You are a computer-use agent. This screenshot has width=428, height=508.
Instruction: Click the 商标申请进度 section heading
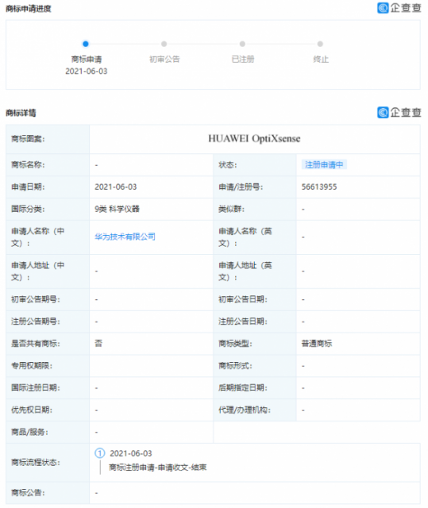pos(29,9)
